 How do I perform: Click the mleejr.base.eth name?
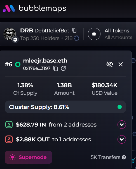click(45, 61)
